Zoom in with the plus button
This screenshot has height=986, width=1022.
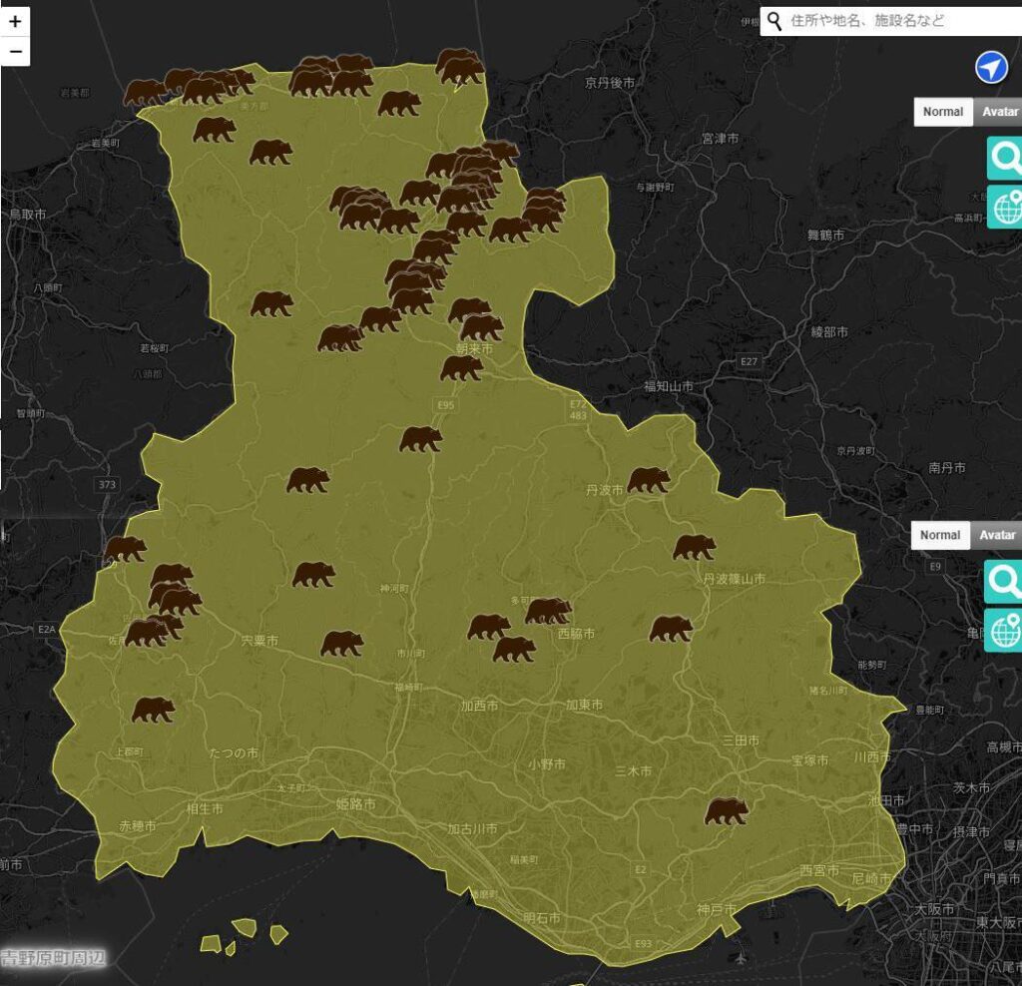point(15,21)
